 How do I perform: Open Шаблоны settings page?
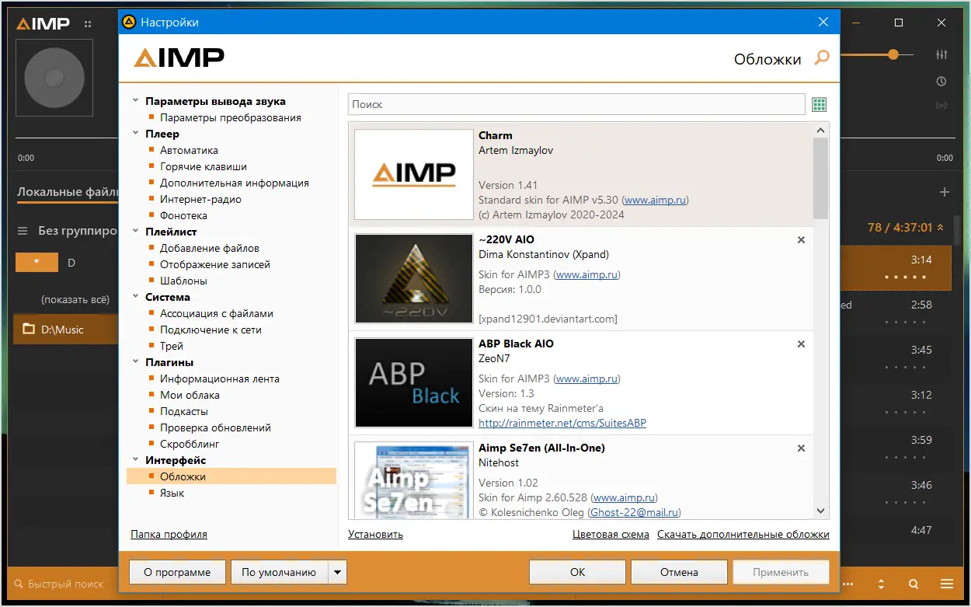(183, 281)
